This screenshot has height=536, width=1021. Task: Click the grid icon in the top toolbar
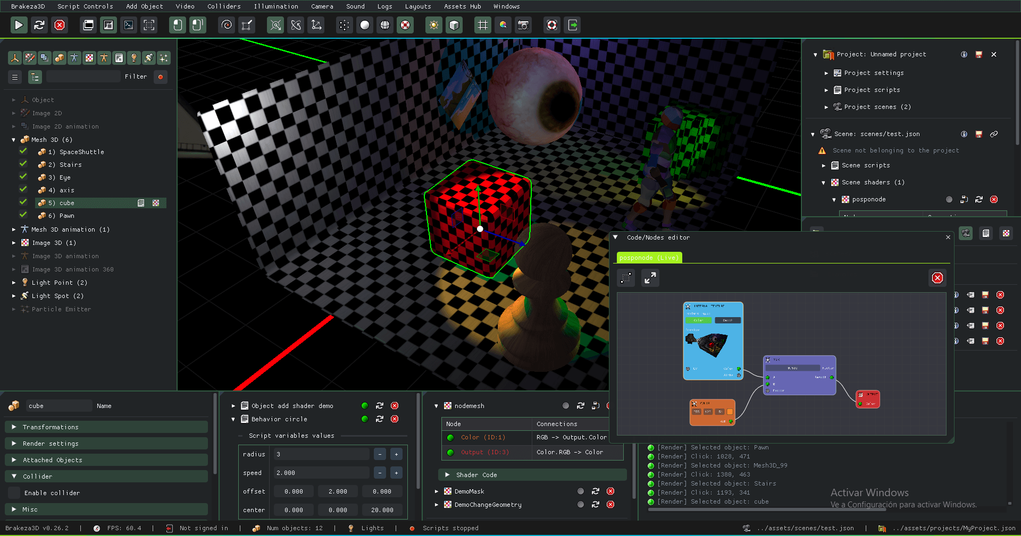(482, 25)
